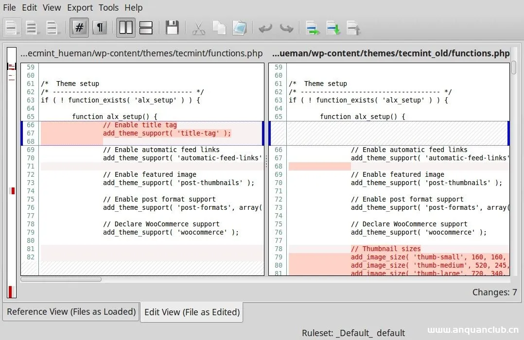
Task: Click left pane 'post-thumbnails' add_theme_support line
Action: tap(179, 183)
